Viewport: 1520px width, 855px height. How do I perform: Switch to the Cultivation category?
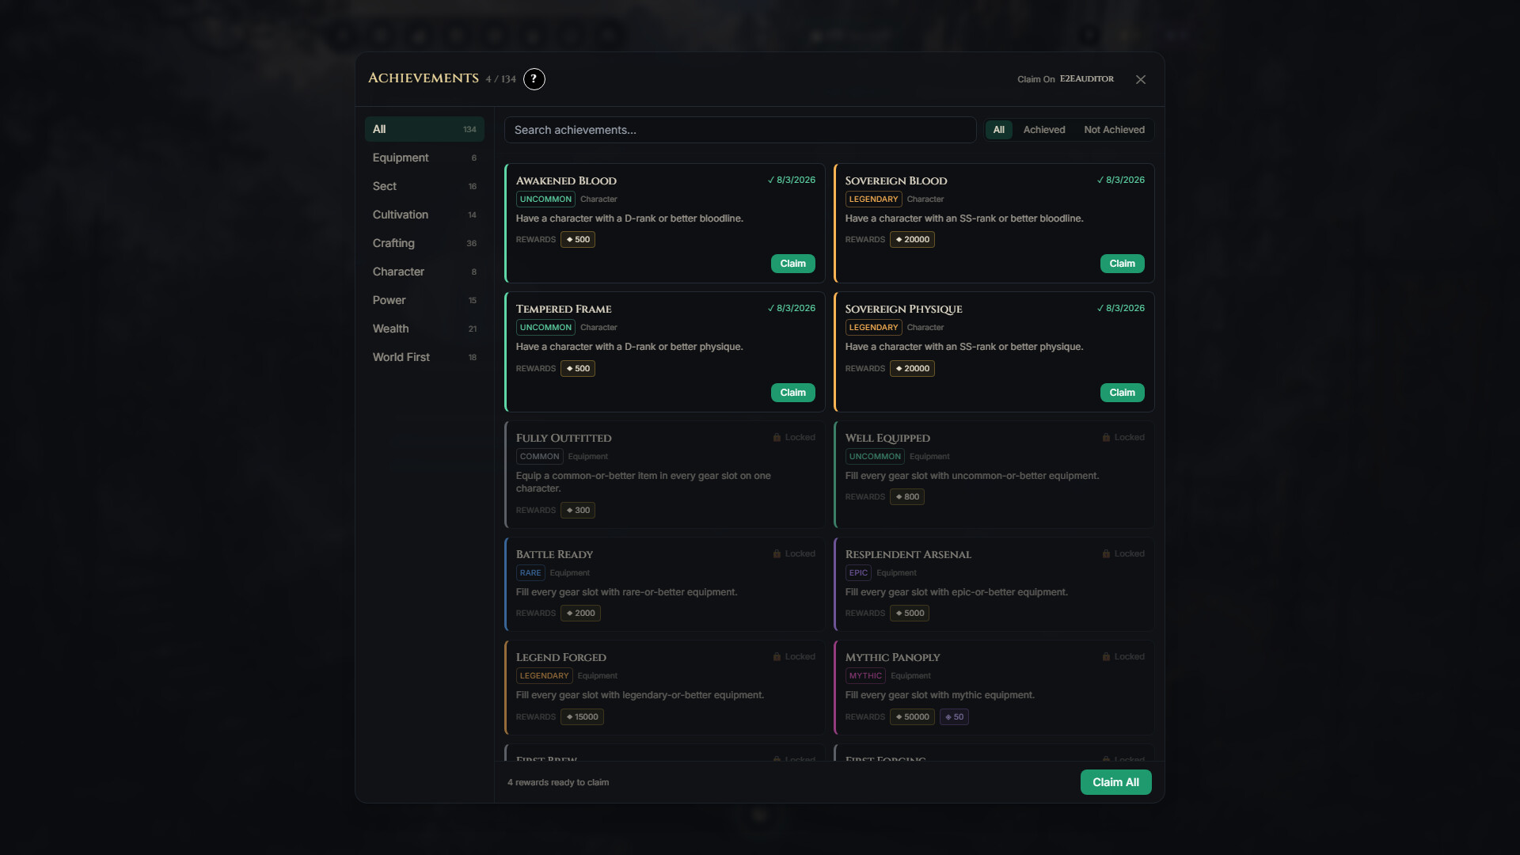[424, 215]
